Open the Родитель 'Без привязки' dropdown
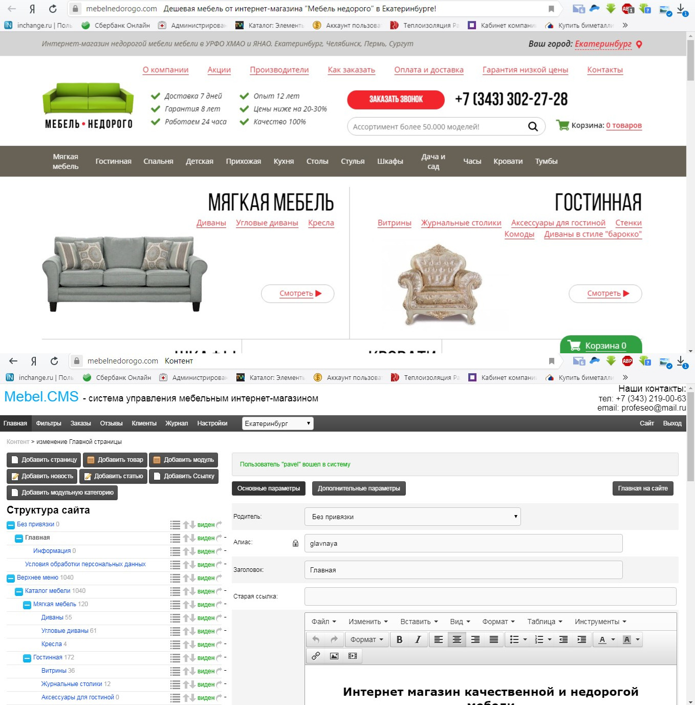This screenshot has width=695, height=705. [x=412, y=517]
